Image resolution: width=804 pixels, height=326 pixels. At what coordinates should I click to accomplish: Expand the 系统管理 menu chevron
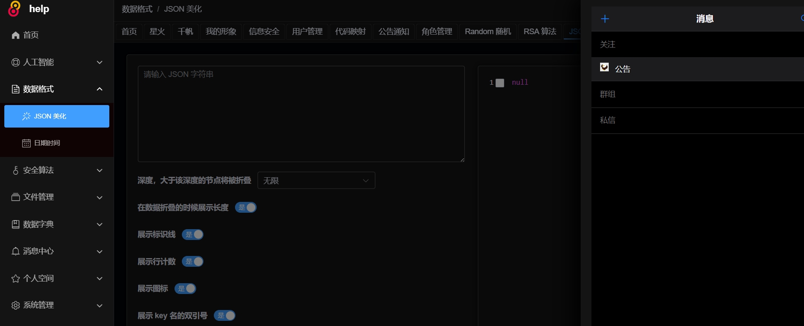[100, 305]
